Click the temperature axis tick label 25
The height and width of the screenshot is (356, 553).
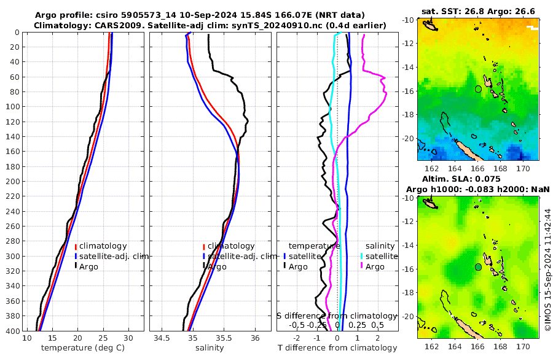103,338
